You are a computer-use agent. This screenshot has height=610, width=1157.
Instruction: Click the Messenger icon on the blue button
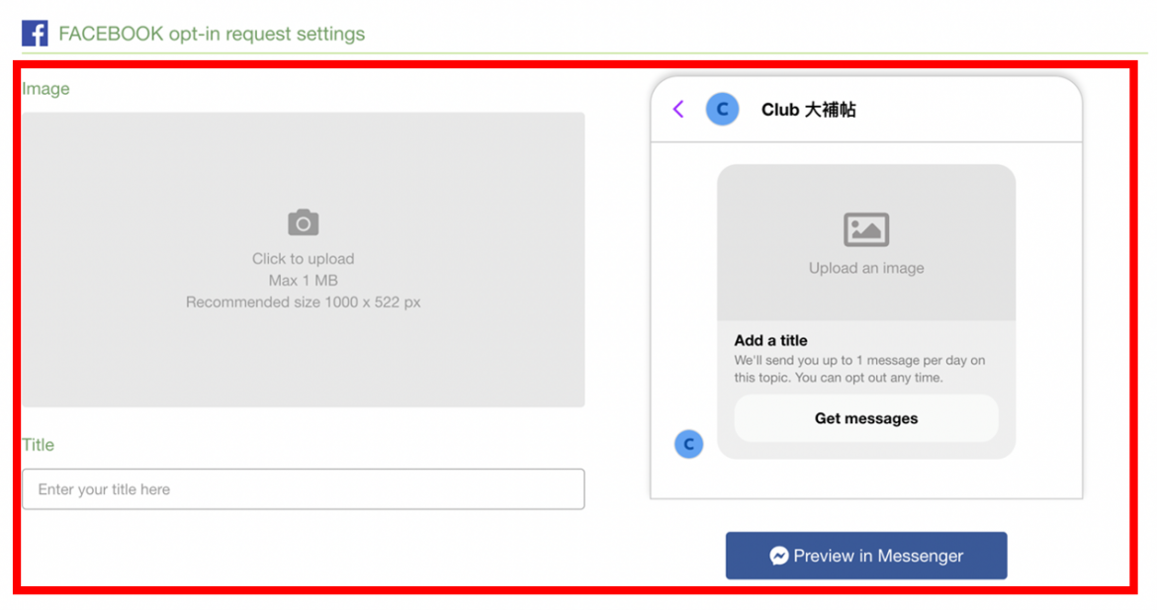click(780, 556)
